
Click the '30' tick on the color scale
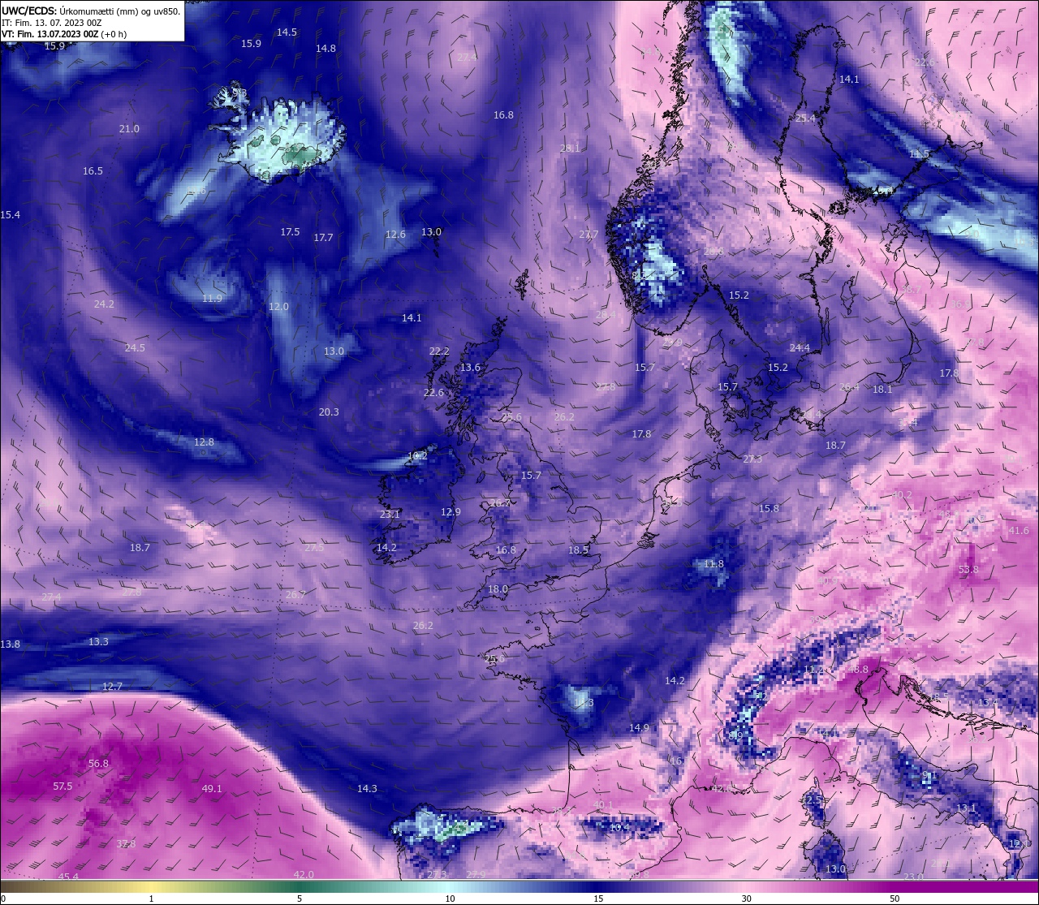746,899
